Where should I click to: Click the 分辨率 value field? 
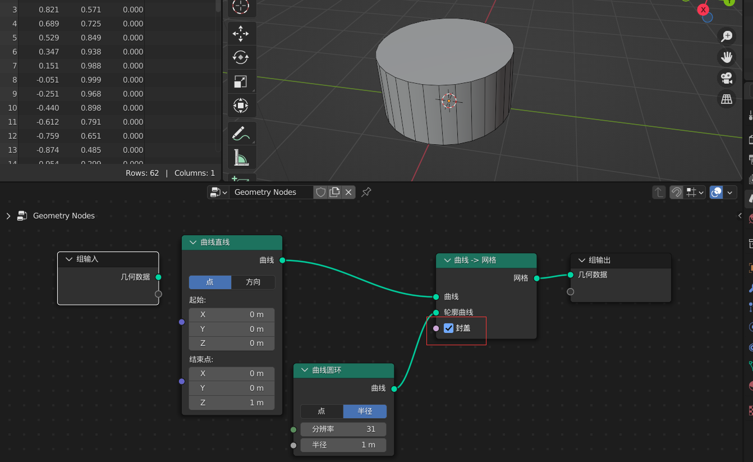[343, 429]
